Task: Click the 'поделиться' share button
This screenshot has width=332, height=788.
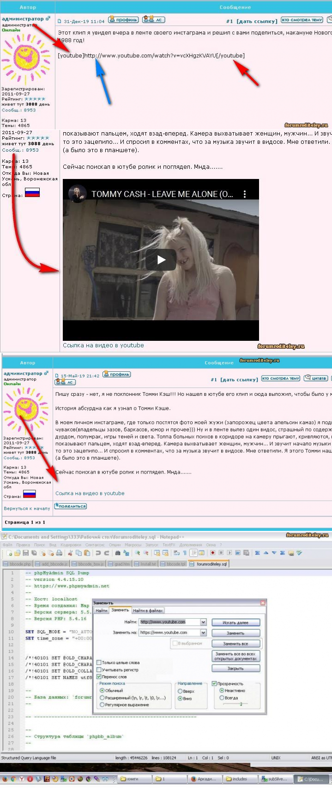Action: click(71, 506)
